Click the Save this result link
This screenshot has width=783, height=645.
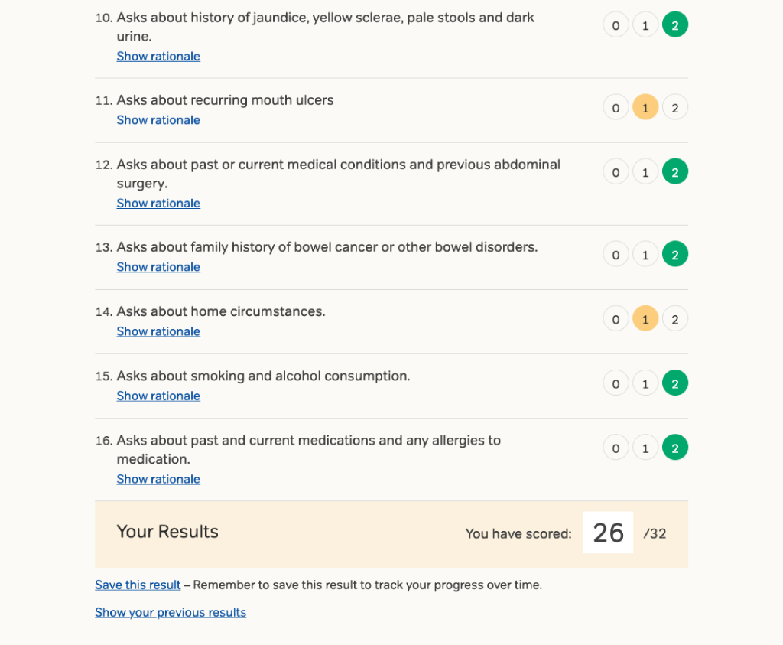(138, 585)
